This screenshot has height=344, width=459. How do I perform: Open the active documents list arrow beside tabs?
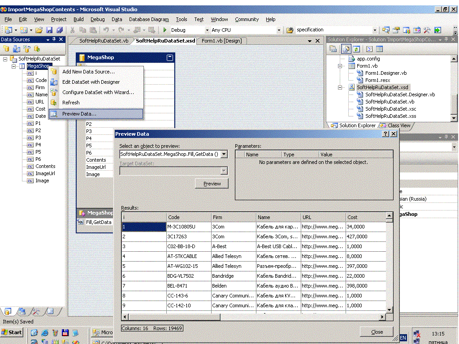(x=309, y=41)
